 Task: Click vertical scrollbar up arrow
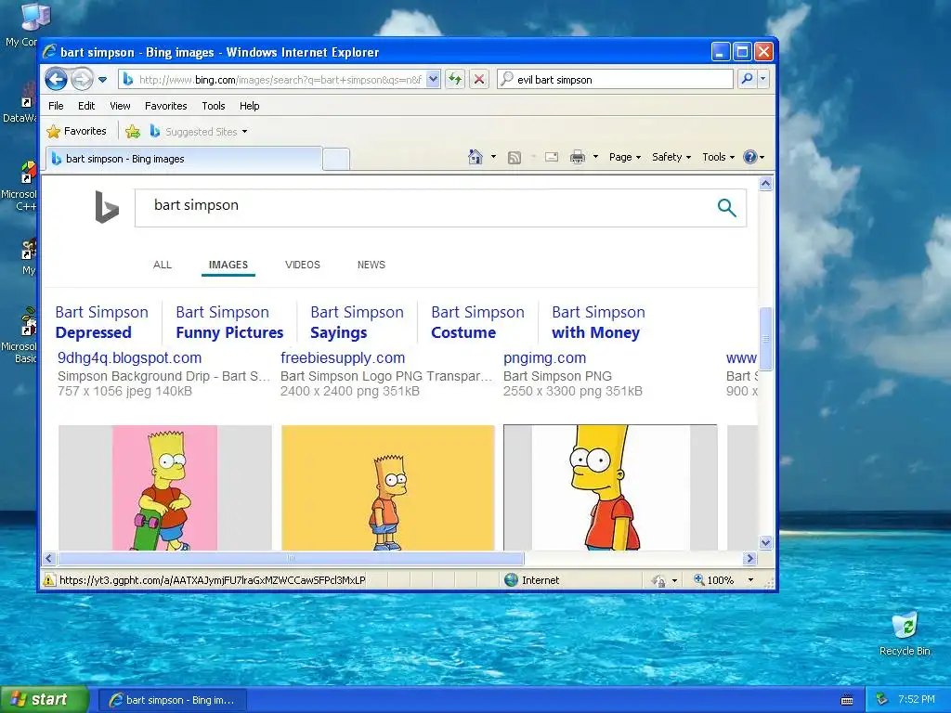[x=765, y=184]
